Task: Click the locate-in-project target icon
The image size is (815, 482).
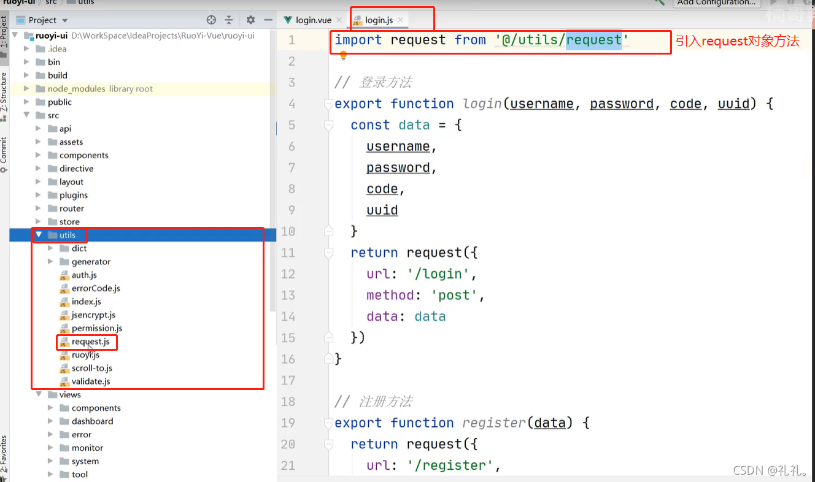Action: click(x=212, y=20)
